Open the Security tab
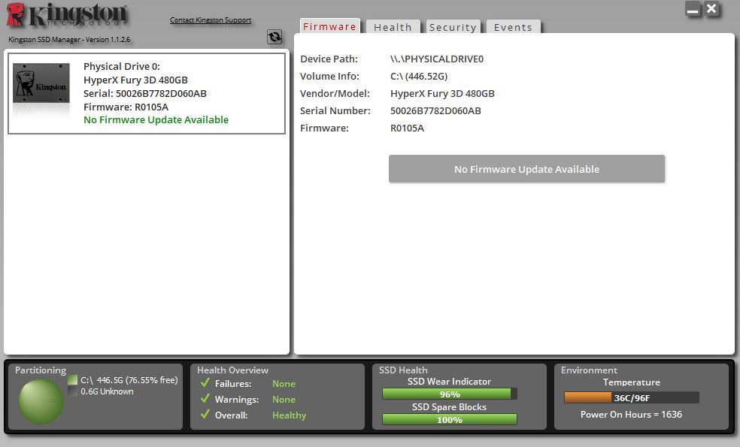The image size is (740, 447). pos(453,27)
